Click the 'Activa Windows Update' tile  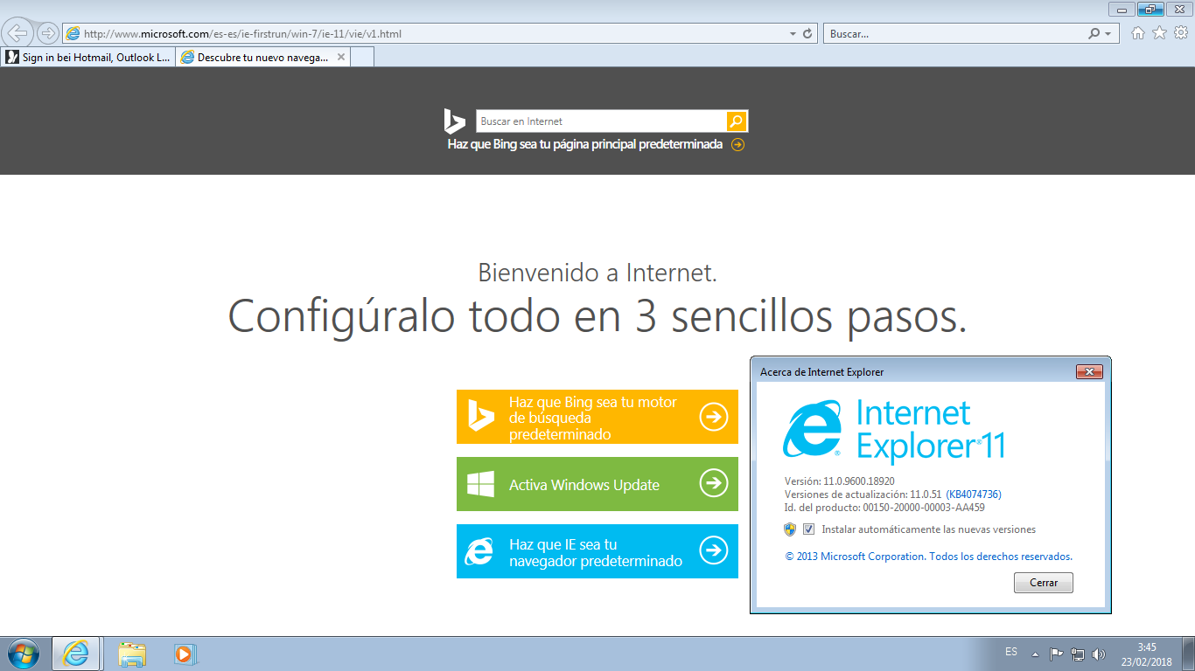(x=597, y=484)
